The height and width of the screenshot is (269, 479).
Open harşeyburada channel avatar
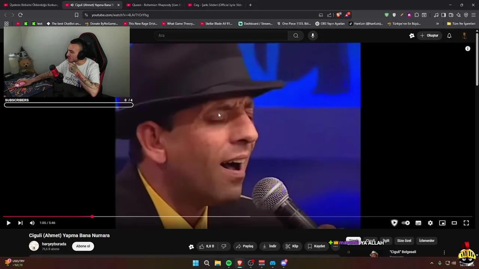[x=34, y=246]
